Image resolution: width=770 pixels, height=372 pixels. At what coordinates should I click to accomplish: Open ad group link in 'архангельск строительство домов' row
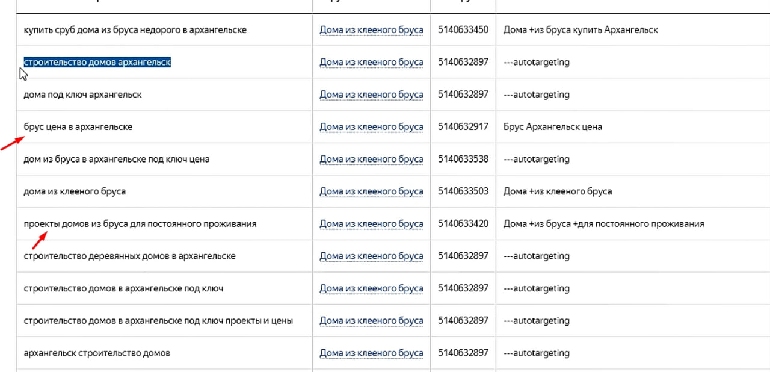(x=371, y=353)
